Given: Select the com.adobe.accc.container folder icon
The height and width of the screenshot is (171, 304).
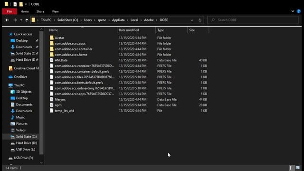Looking at the screenshot, I should [x=52, y=49].
